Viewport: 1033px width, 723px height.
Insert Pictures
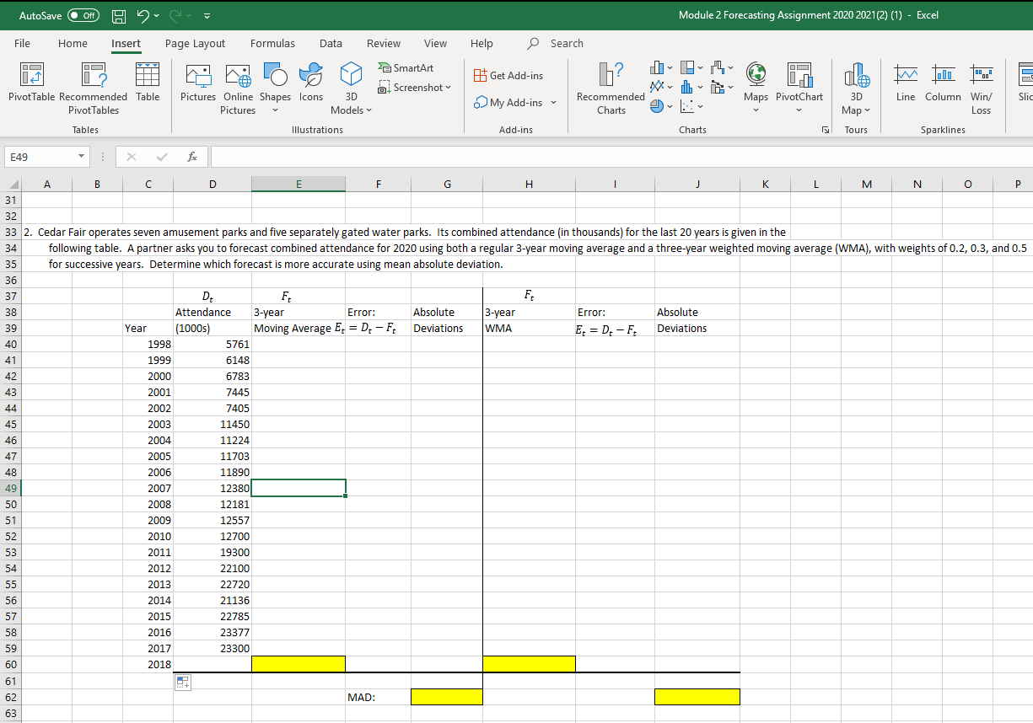[198, 84]
